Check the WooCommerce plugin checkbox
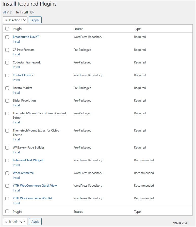The image size is (196, 227). 7,173
